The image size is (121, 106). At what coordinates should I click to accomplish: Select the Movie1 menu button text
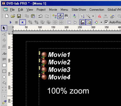(59, 55)
